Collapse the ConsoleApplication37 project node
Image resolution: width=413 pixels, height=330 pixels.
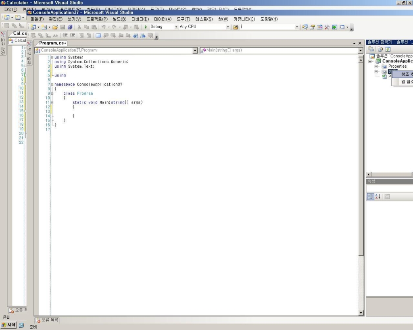point(370,61)
